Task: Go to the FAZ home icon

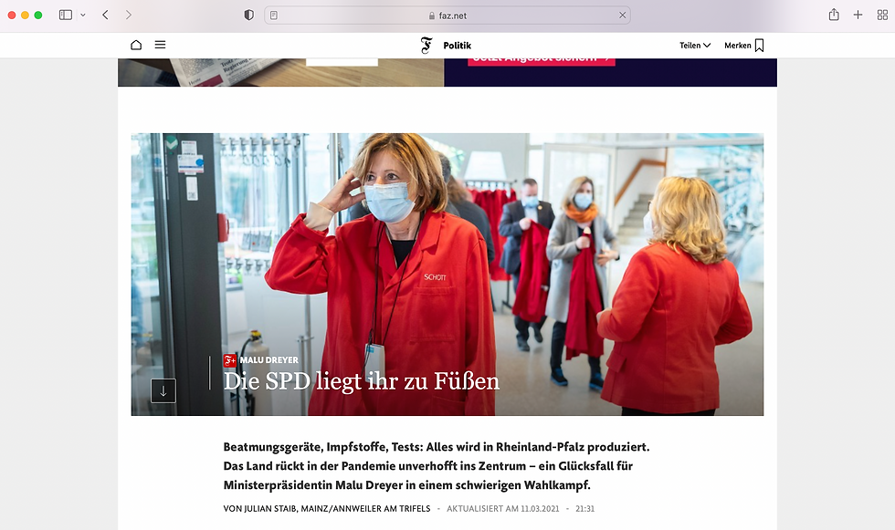Action: pos(136,45)
